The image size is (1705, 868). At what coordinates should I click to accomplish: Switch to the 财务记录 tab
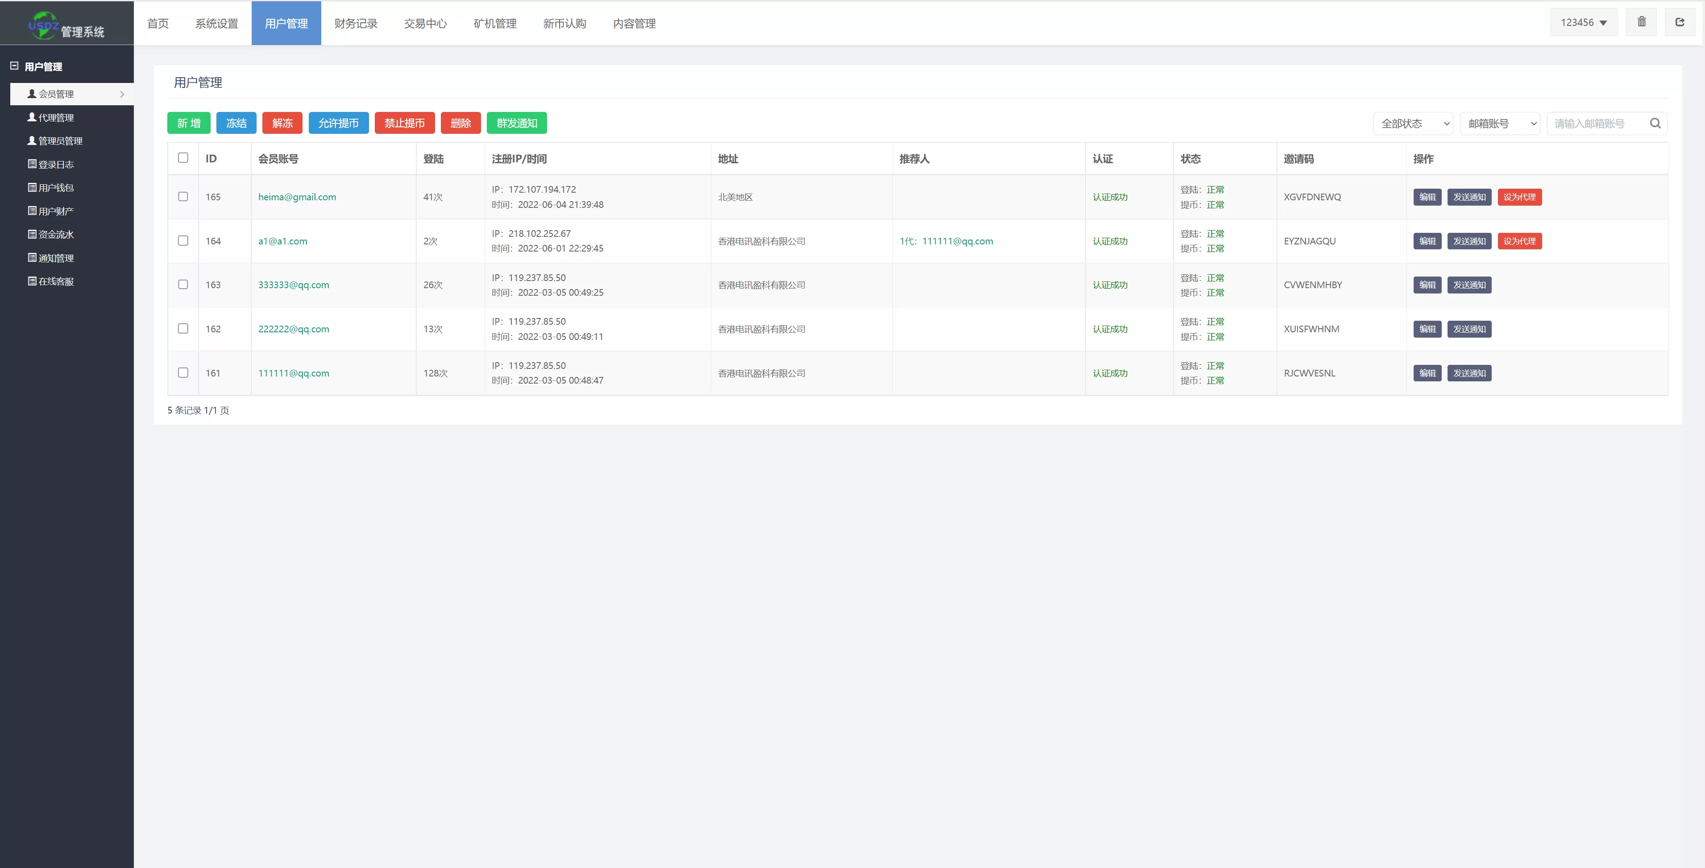click(x=356, y=24)
